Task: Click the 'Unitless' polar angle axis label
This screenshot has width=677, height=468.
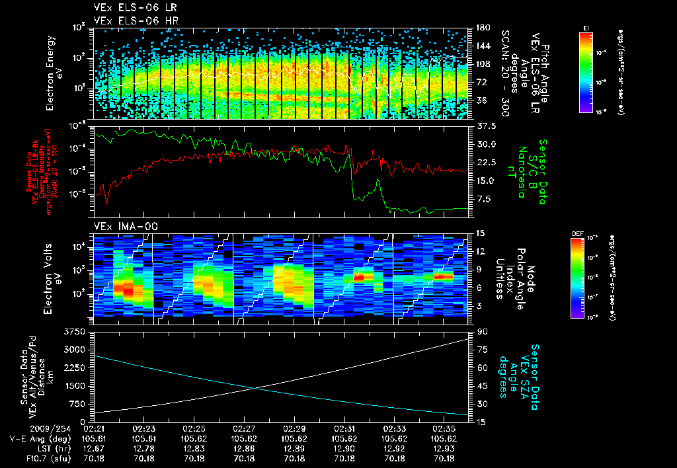Action: click(500, 279)
